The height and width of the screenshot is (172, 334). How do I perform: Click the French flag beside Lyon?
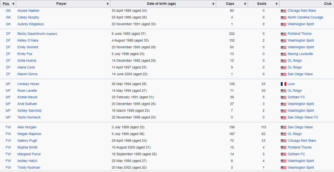pos(283,84)
